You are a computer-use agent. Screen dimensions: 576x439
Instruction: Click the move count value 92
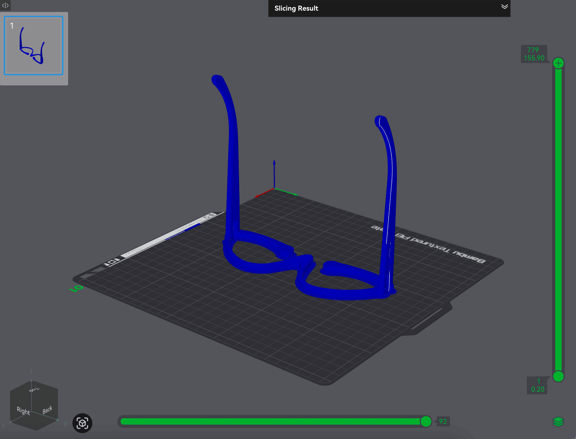443,421
